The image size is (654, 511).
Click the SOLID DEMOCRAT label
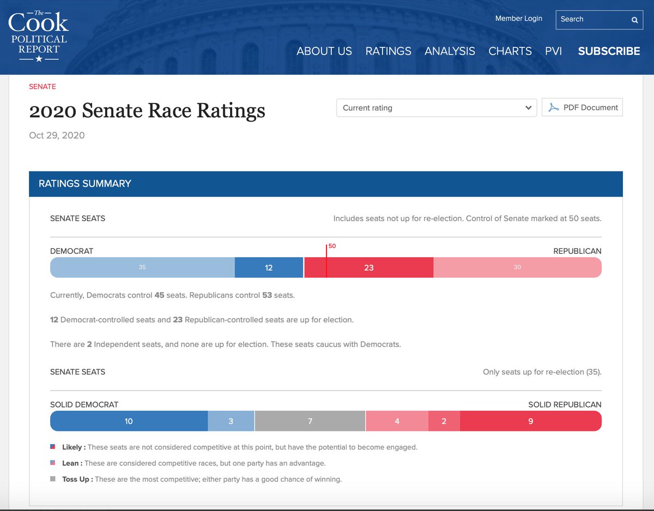[x=84, y=405]
